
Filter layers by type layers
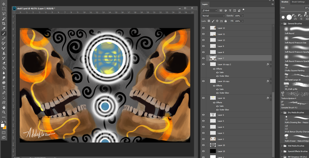pyautogui.click(x=230, y=10)
